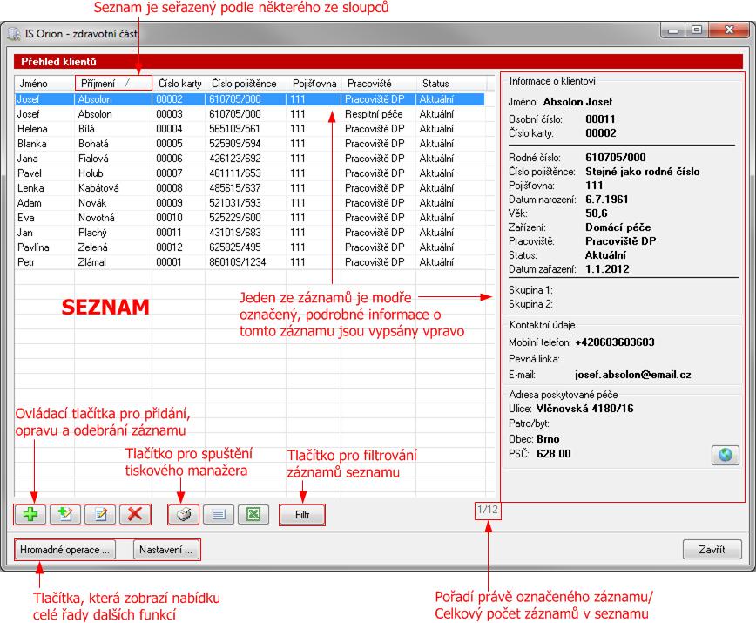The image size is (756, 623).
Task: Click card number 00004 in the list
Action: click(x=169, y=129)
